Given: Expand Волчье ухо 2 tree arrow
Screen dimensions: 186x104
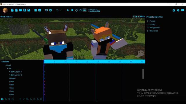Looking at the screenshot, I should 10,75.
